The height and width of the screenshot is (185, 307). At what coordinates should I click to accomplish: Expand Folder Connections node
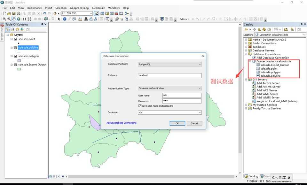(246, 43)
